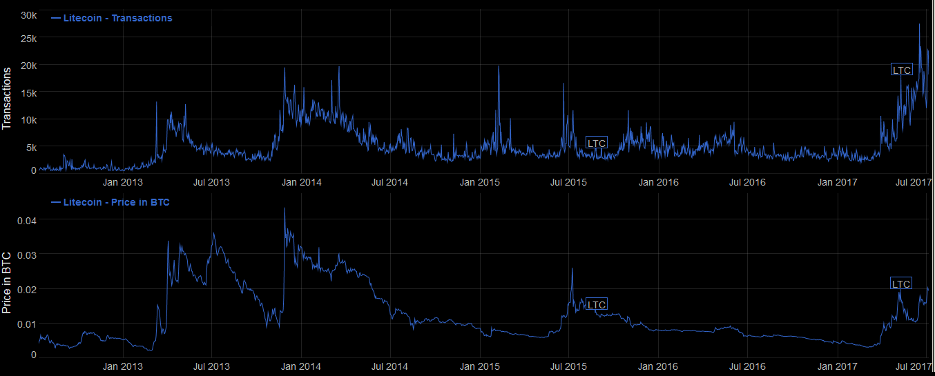The image size is (935, 376).
Task: Click the LTC annotation near Jul 2017 on Price chart
Action: [x=901, y=284]
